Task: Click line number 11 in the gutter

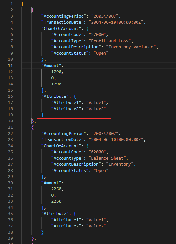Action: pyautogui.click(x=10, y=66)
